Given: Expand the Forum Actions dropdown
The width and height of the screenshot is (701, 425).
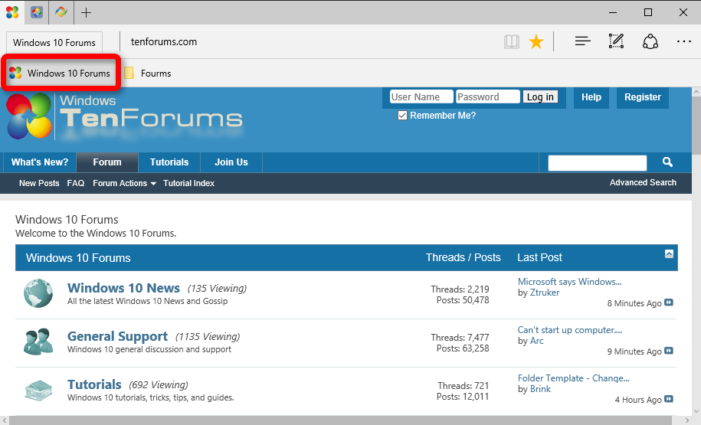Looking at the screenshot, I should point(125,183).
